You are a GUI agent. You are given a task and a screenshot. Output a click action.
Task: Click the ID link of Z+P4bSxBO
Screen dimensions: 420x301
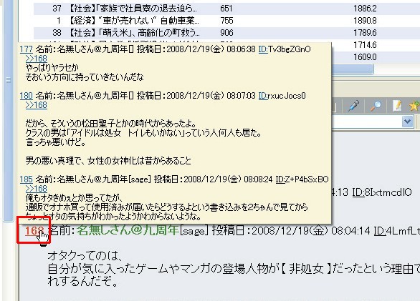[280, 179]
